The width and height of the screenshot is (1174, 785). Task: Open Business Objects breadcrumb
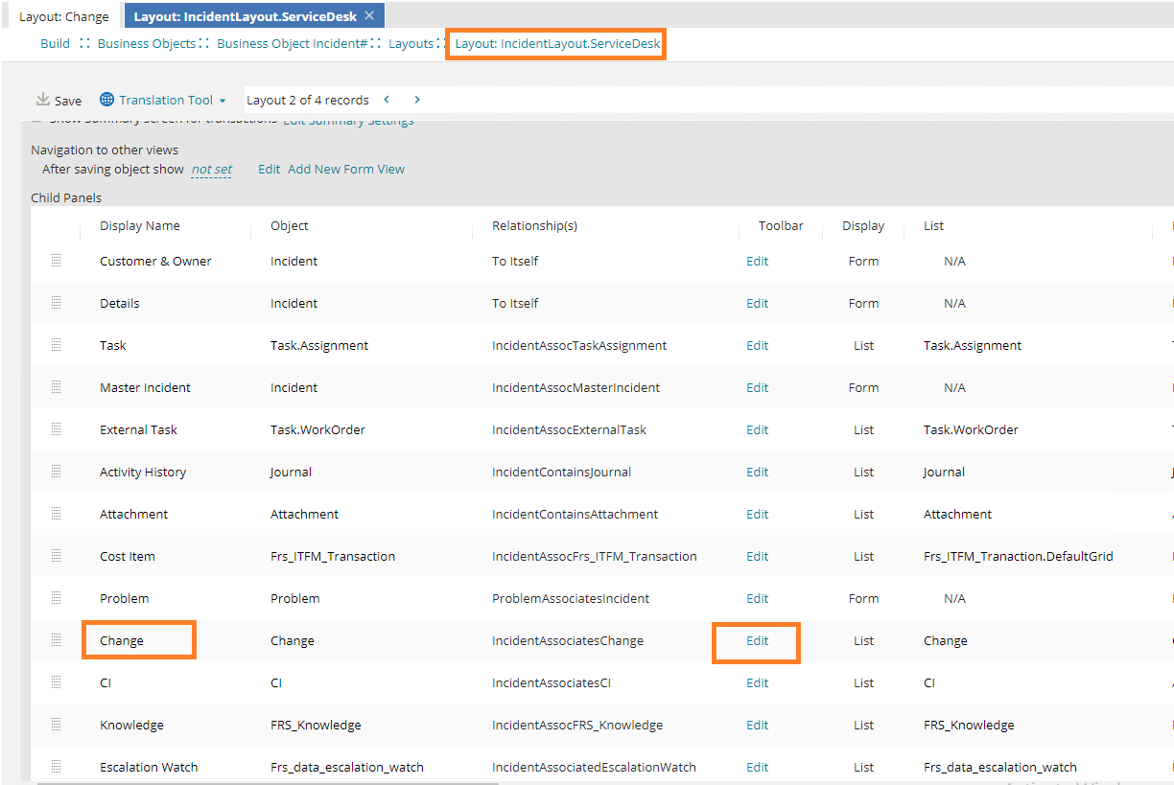(x=146, y=43)
